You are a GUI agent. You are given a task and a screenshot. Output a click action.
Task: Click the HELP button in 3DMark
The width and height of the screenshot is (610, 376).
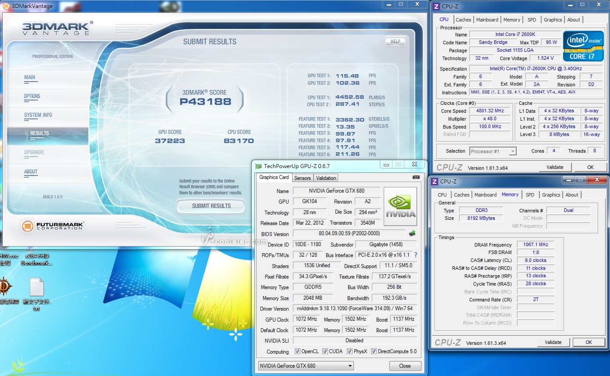coord(395,41)
